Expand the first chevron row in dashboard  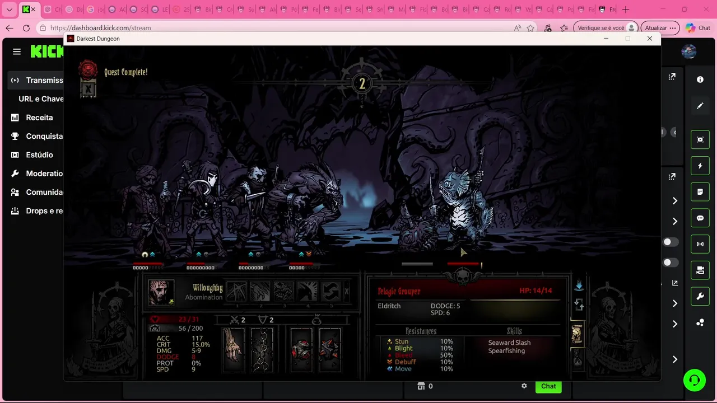click(x=675, y=201)
